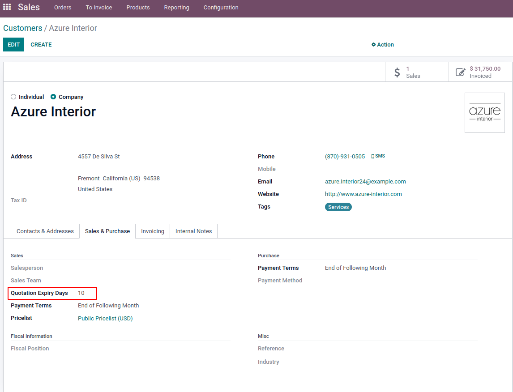Click the Reference field label
The image size is (513, 392).
[271, 349]
